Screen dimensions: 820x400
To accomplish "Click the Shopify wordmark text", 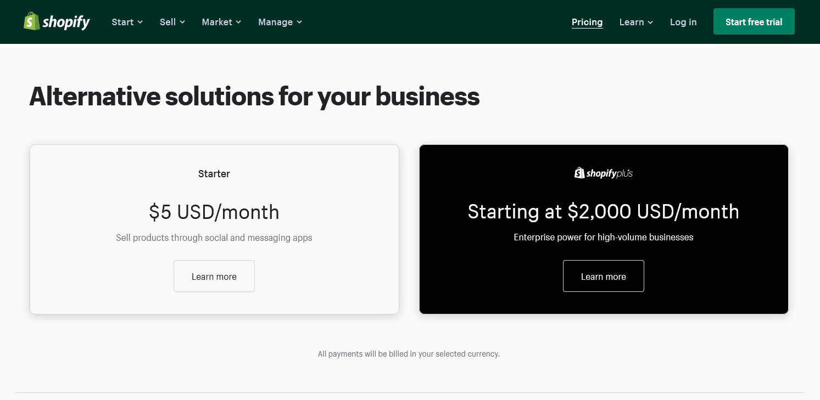I will point(66,22).
